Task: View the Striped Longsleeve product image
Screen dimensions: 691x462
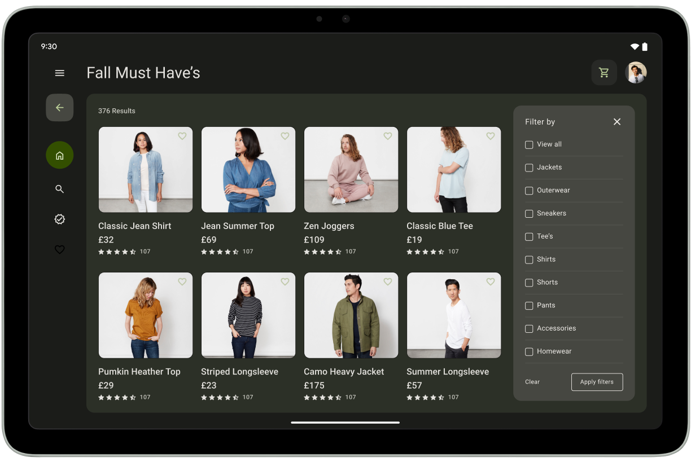Action: coord(248,315)
